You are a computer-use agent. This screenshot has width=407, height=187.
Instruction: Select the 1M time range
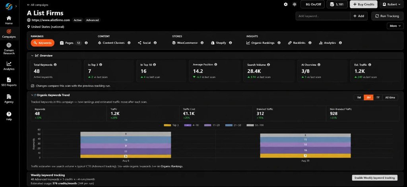[359, 97]
